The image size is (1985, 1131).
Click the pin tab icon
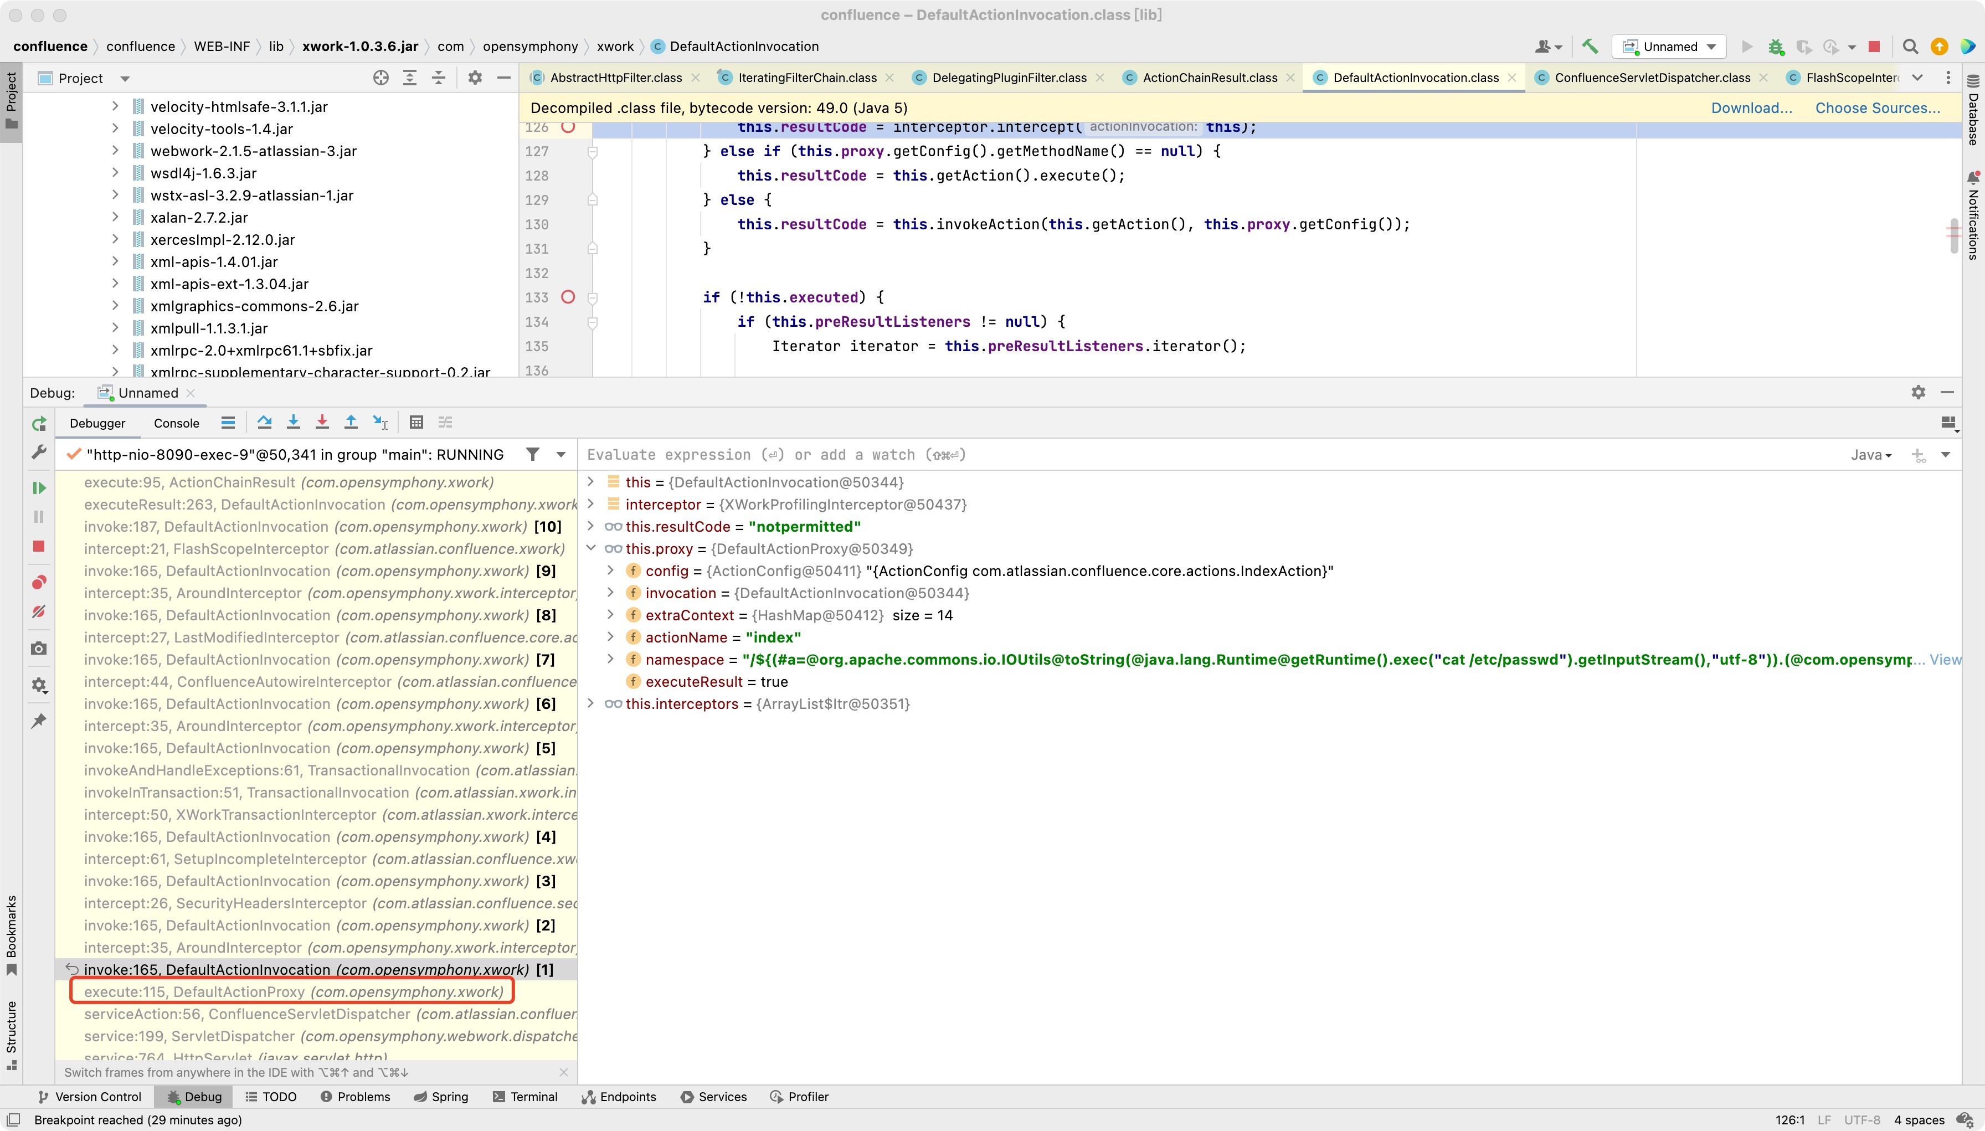39,721
